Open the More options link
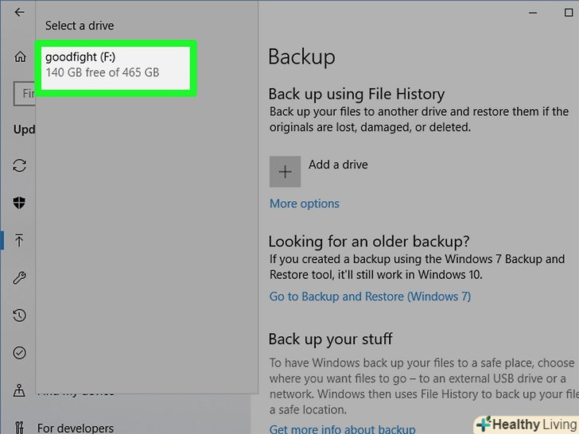The height and width of the screenshot is (434, 579). [x=305, y=203]
